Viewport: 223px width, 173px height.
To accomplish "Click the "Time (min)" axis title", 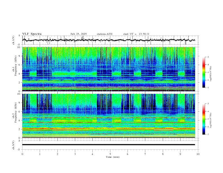I will tap(113, 157).
